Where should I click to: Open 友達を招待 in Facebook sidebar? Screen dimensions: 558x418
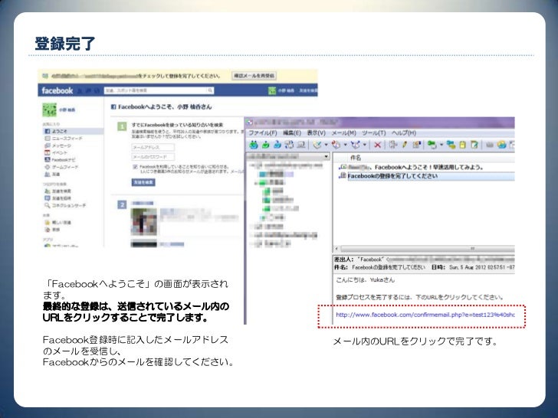click(x=57, y=198)
